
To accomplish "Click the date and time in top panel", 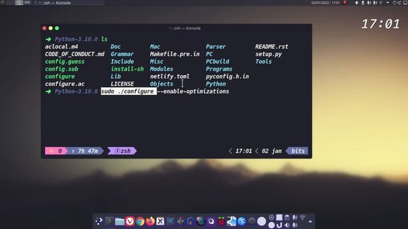I will coord(325,3).
